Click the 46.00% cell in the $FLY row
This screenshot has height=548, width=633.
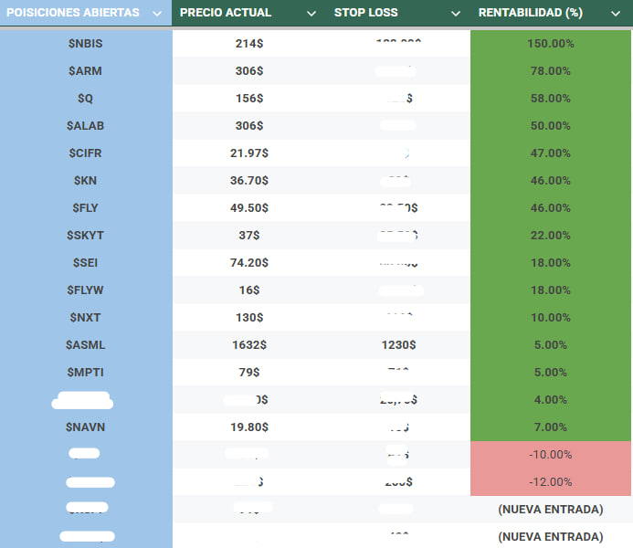pyautogui.click(x=551, y=208)
